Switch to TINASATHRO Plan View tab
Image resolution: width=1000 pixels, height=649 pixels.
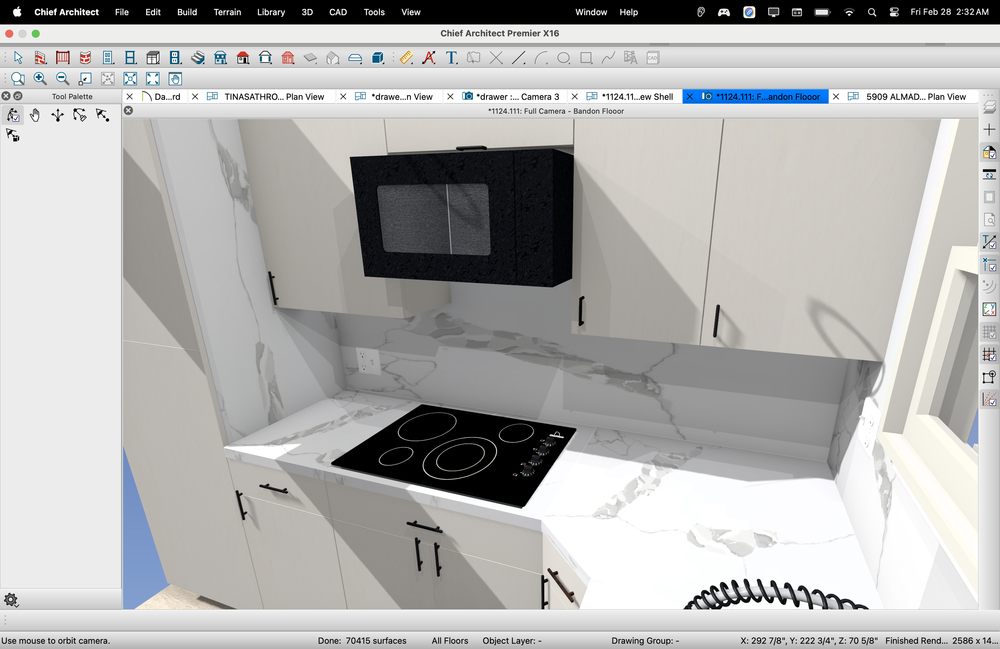(x=274, y=96)
